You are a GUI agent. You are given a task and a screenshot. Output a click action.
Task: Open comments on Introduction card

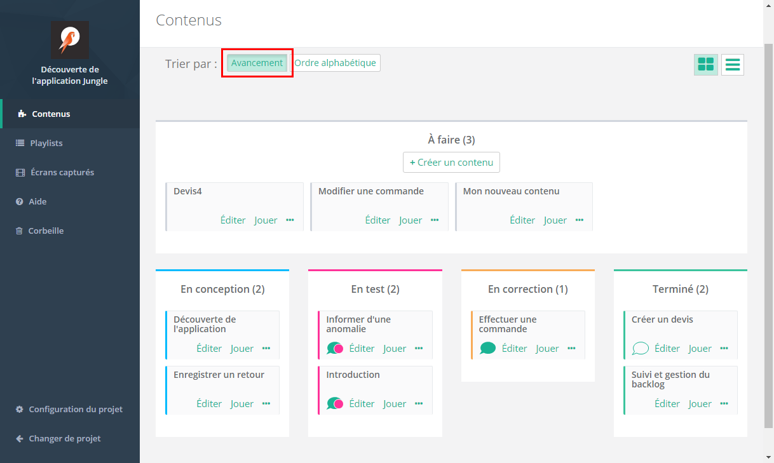[x=334, y=403]
